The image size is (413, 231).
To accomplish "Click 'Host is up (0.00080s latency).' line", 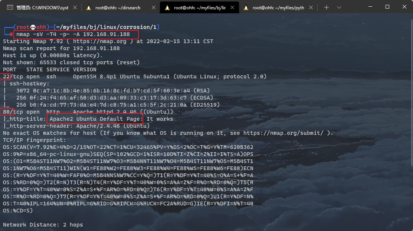I will 53,55.
